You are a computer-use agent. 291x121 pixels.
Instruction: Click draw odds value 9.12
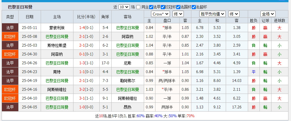coord(217,107)
